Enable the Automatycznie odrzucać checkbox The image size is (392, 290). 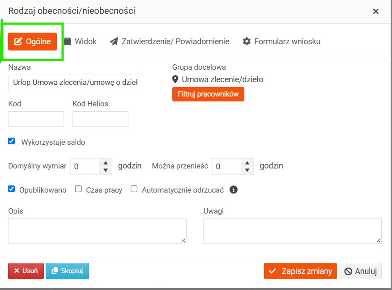pyautogui.click(x=134, y=189)
